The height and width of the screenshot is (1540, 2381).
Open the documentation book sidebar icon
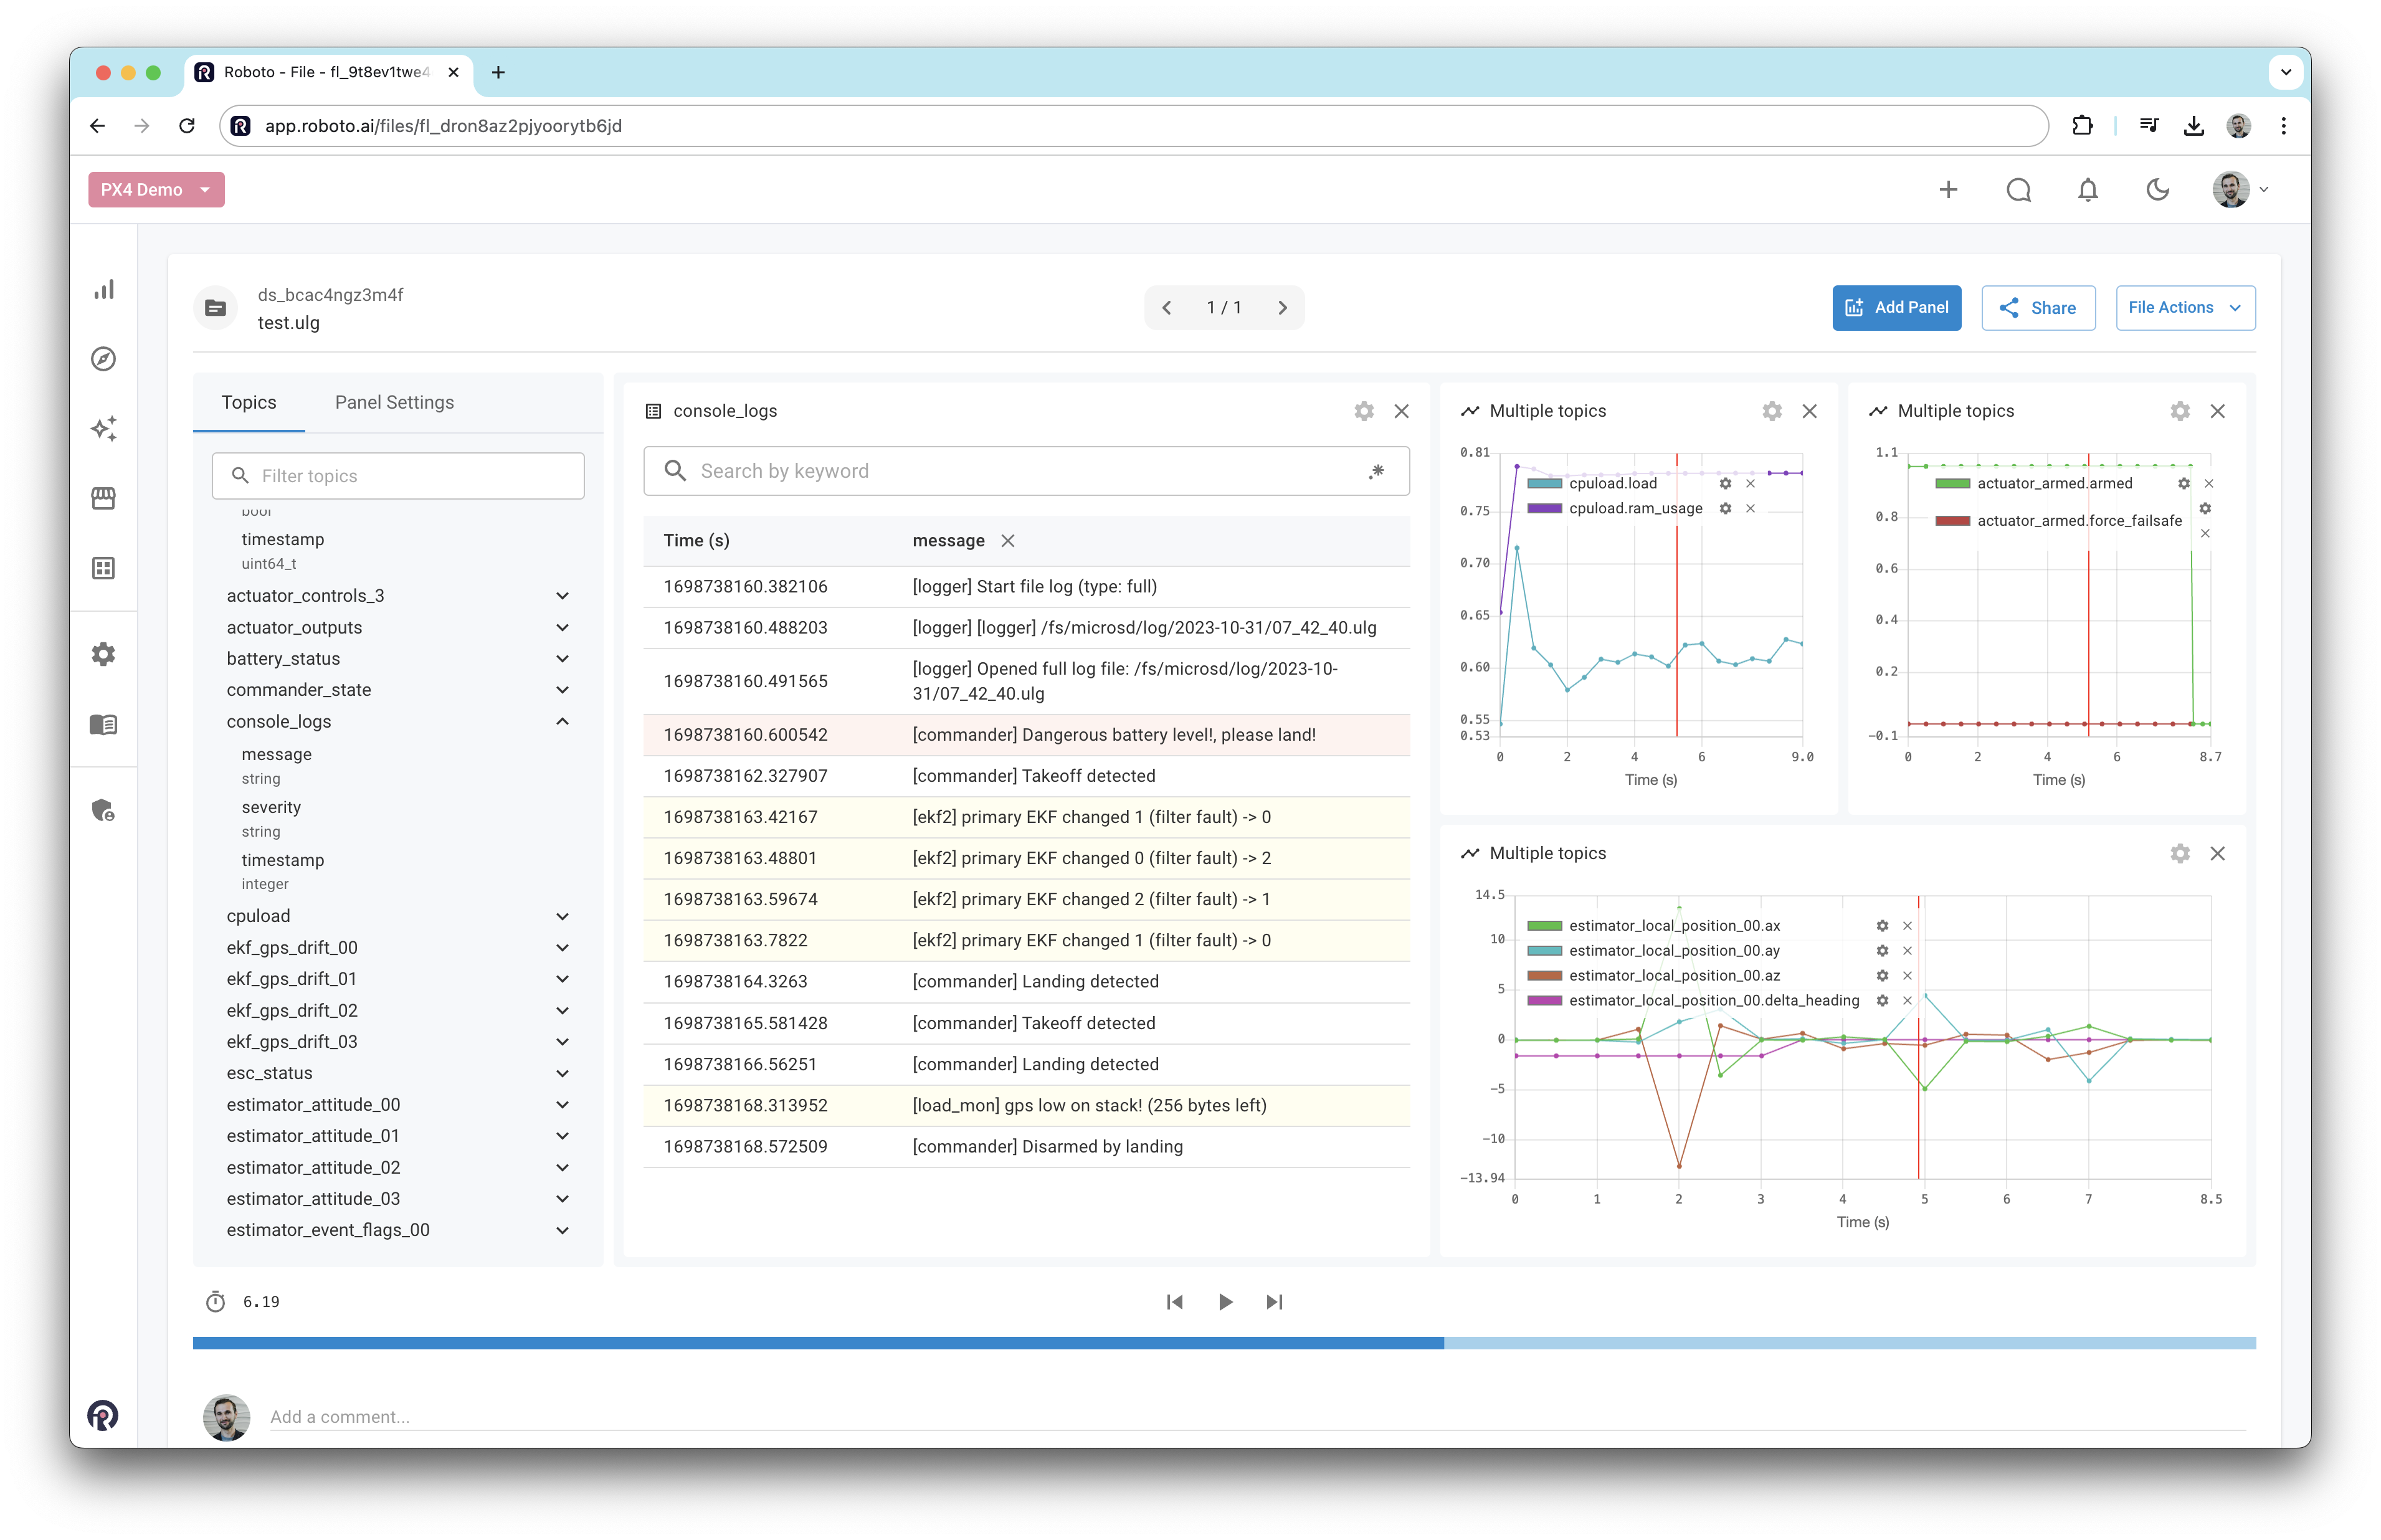coord(104,724)
